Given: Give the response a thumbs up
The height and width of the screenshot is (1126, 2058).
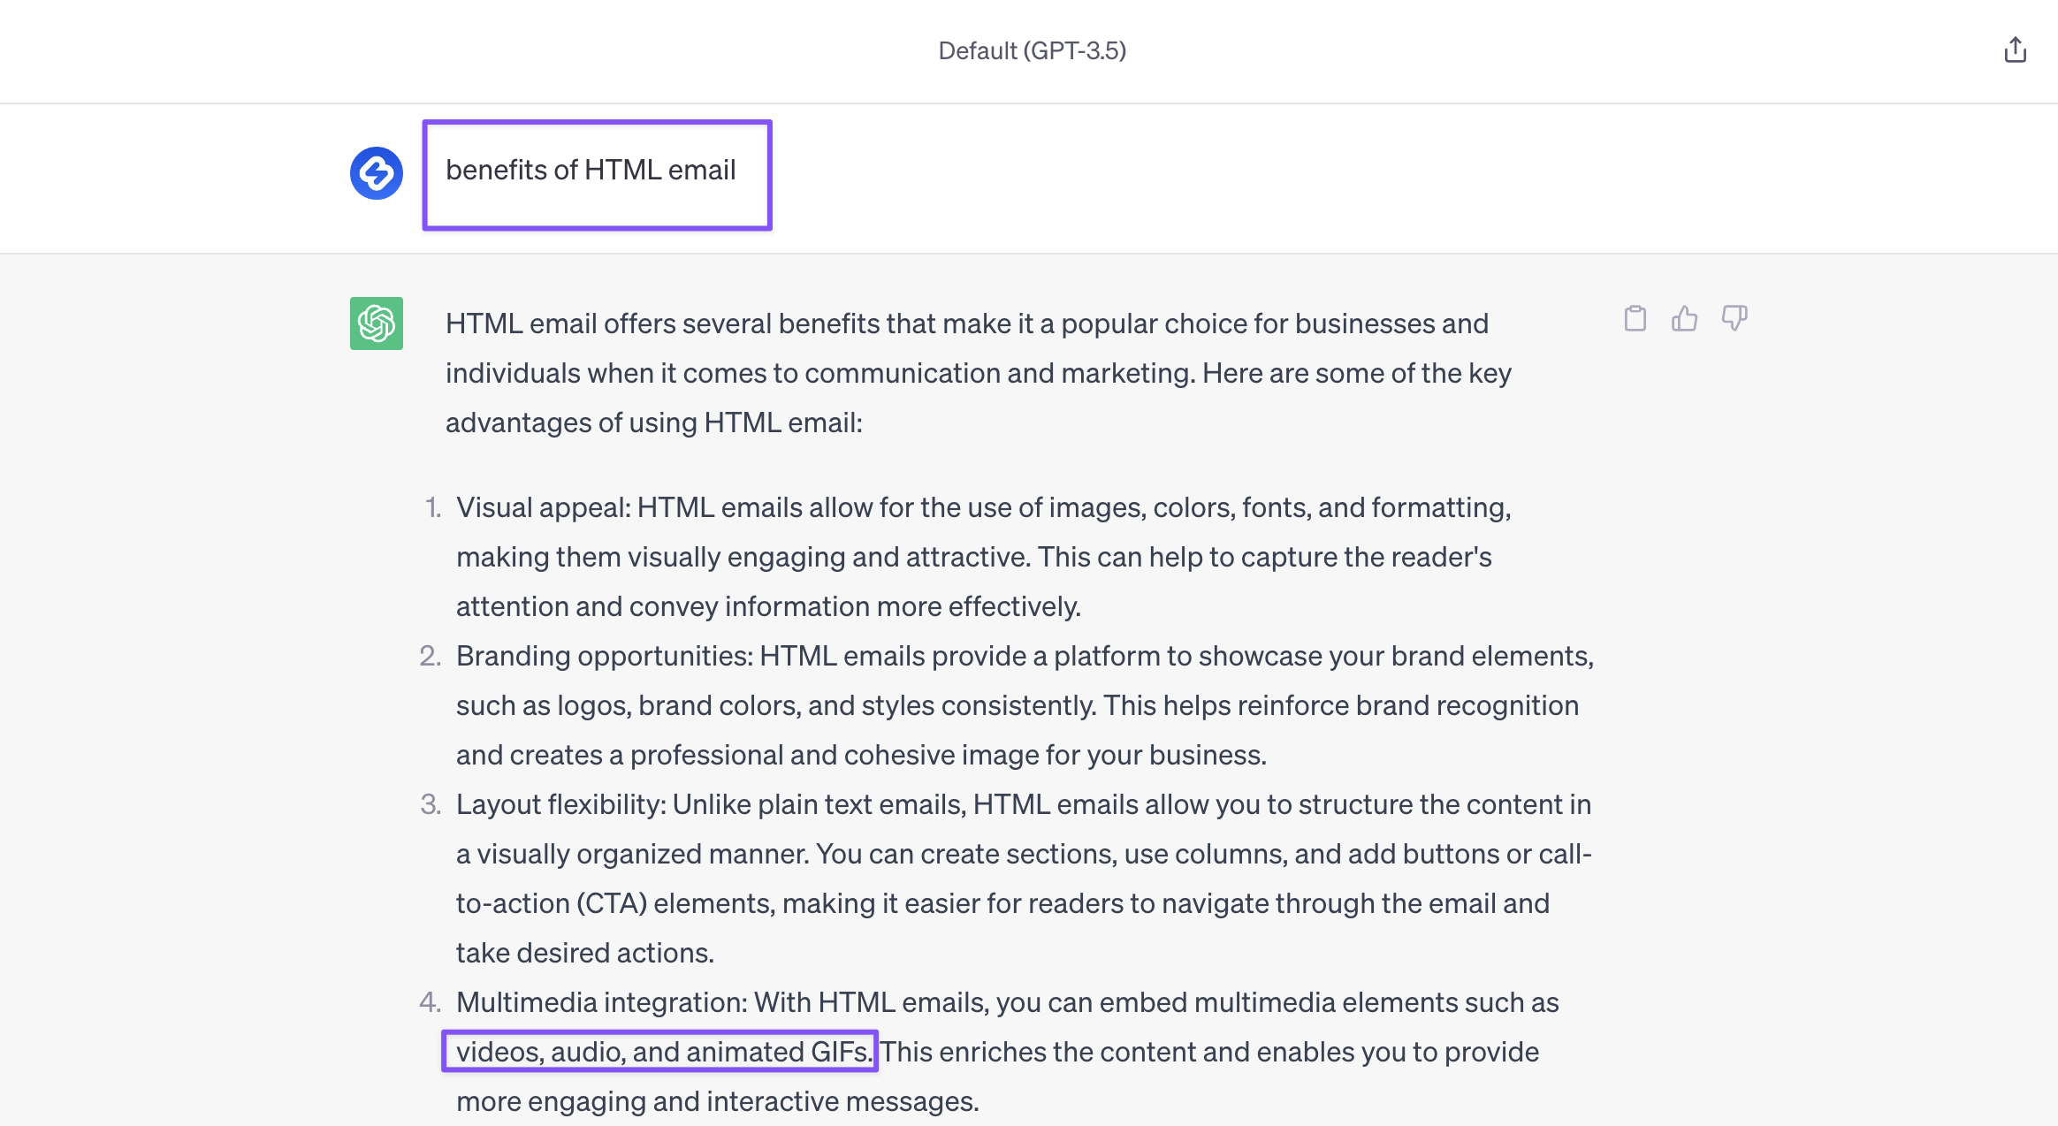Looking at the screenshot, I should 1684,318.
